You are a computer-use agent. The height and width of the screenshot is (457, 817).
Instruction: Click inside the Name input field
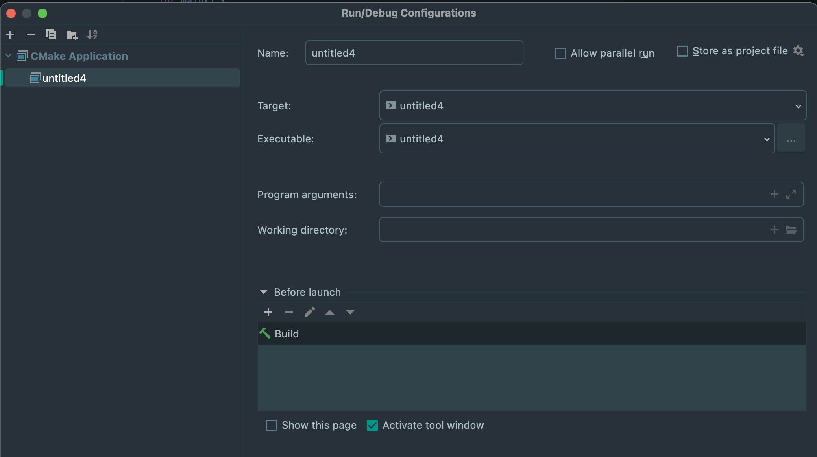click(414, 53)
